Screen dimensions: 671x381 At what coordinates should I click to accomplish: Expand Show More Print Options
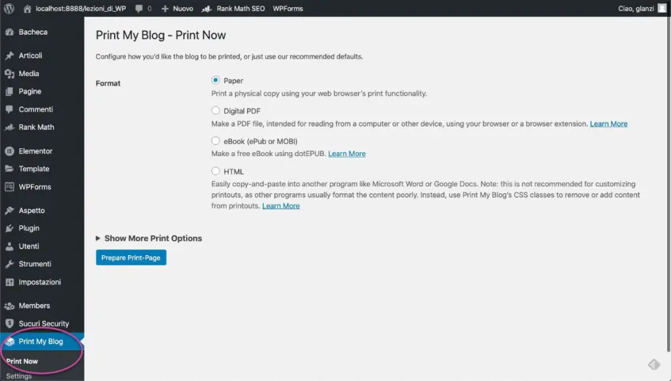149,239
